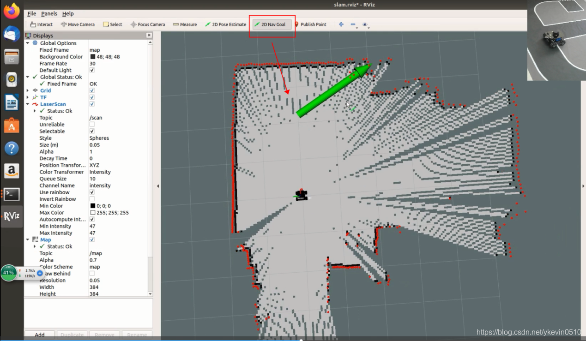Open the Panels menu
The image size is (586, 341).
(49, 14)
